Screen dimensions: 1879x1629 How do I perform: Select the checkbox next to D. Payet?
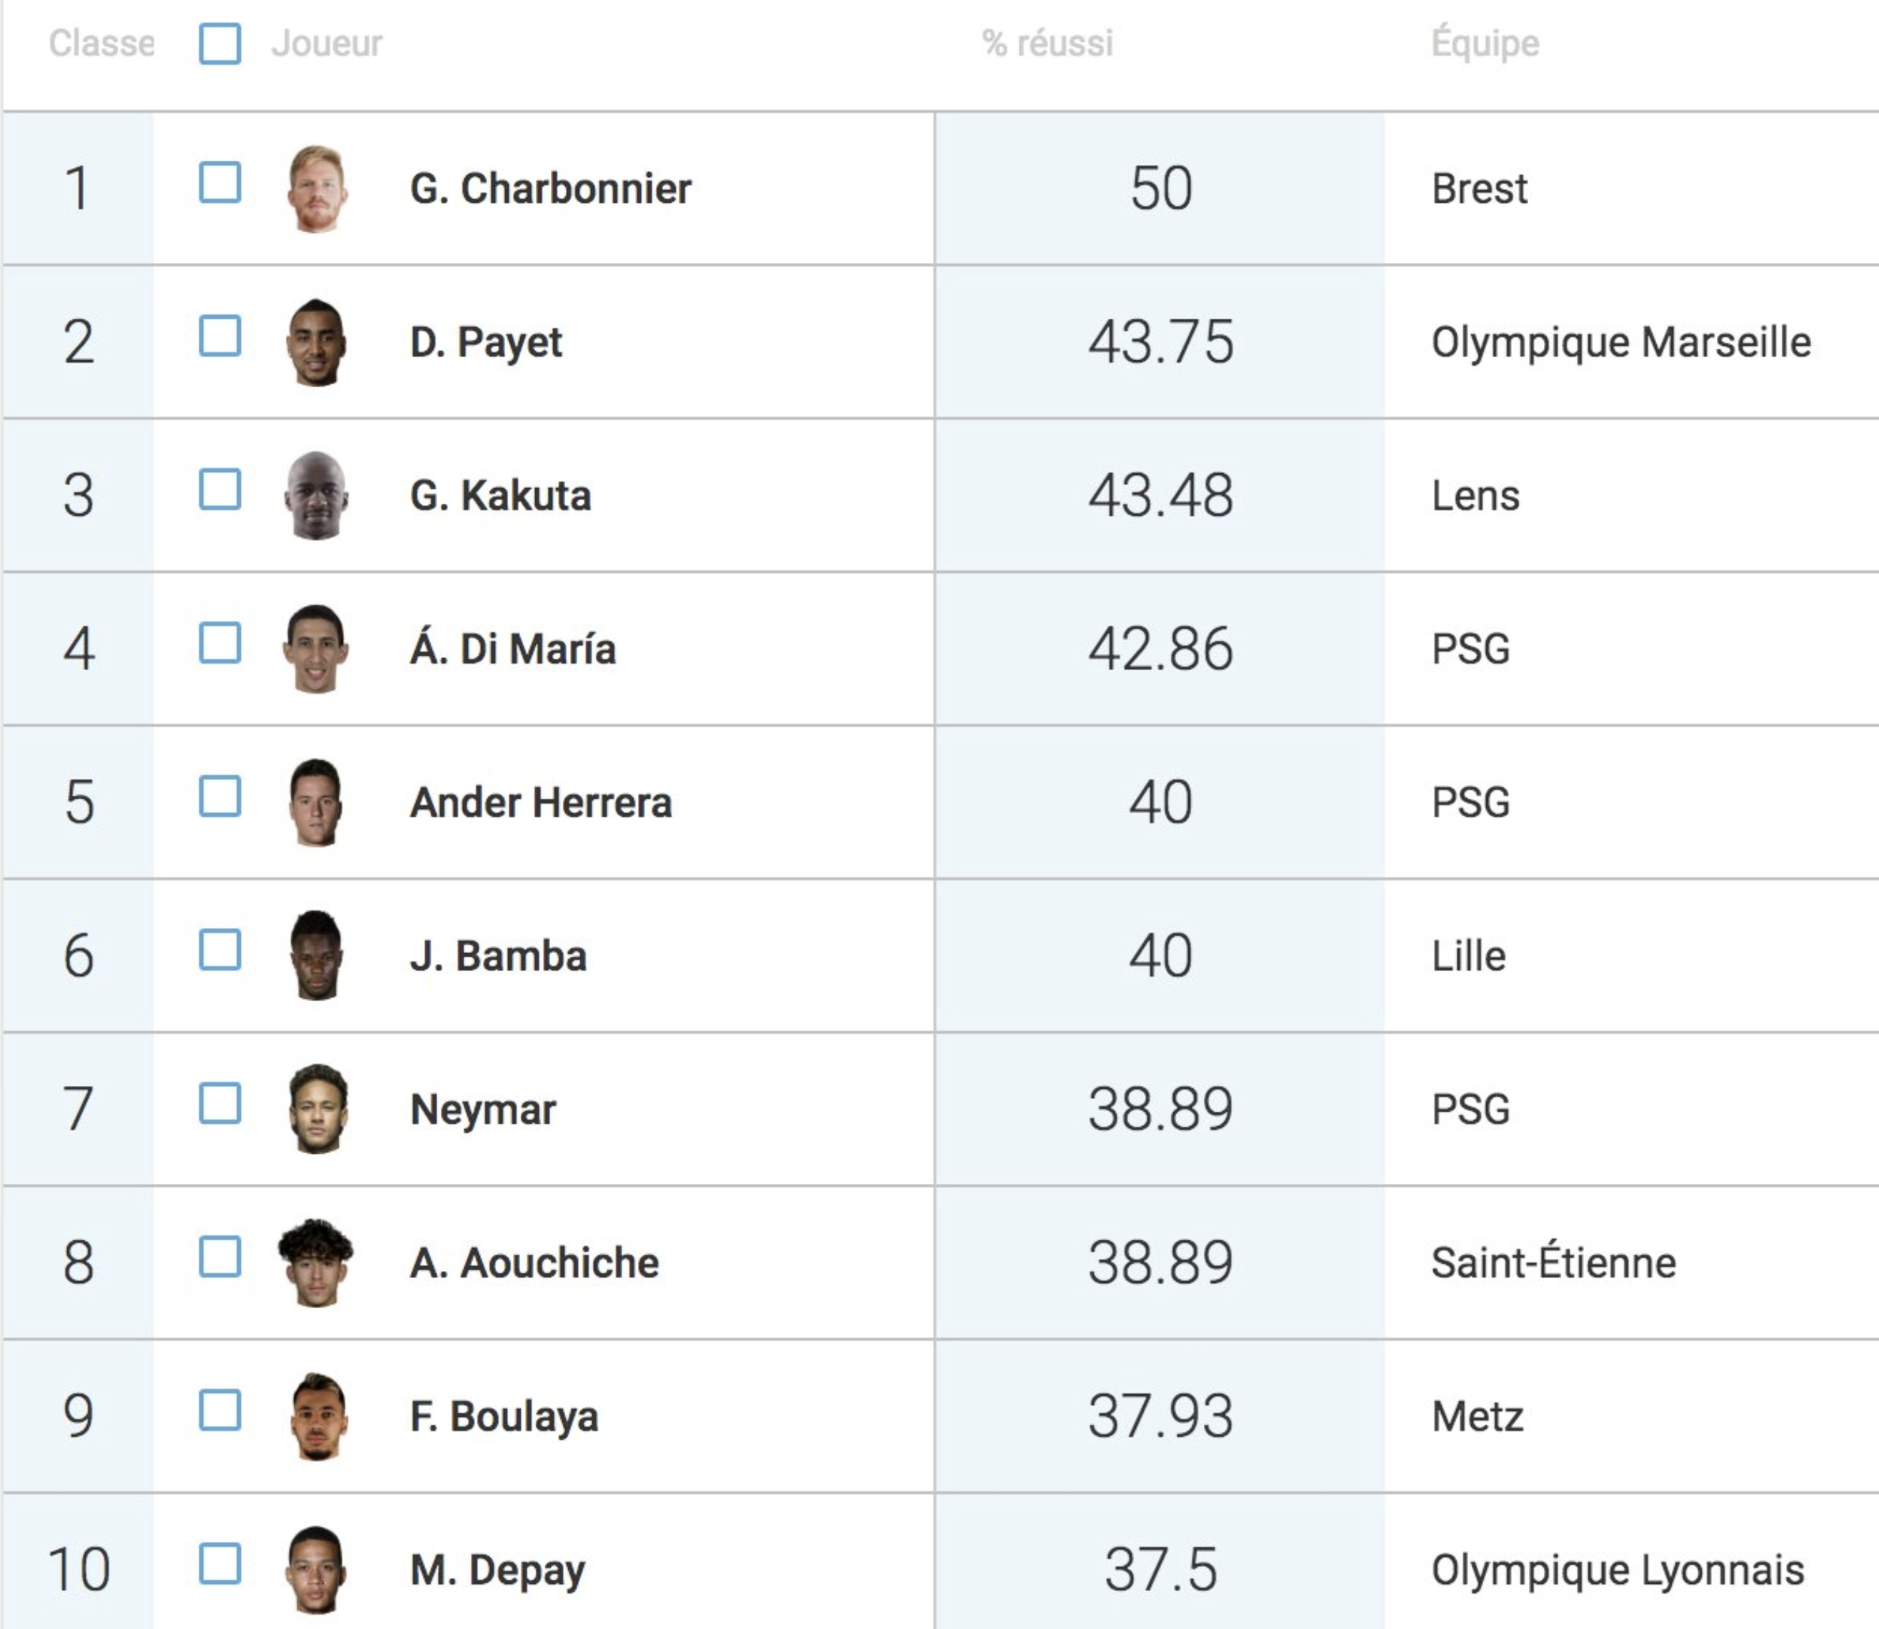[220, 337]
